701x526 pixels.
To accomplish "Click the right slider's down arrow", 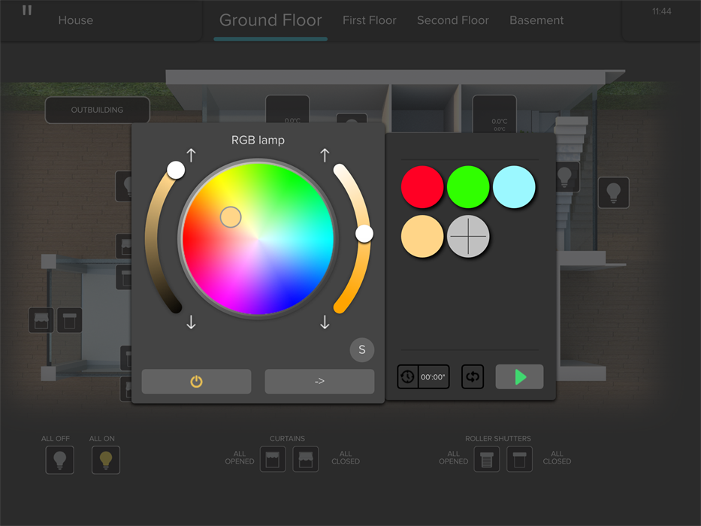I will pyautogui.click(x=325, y=322).
